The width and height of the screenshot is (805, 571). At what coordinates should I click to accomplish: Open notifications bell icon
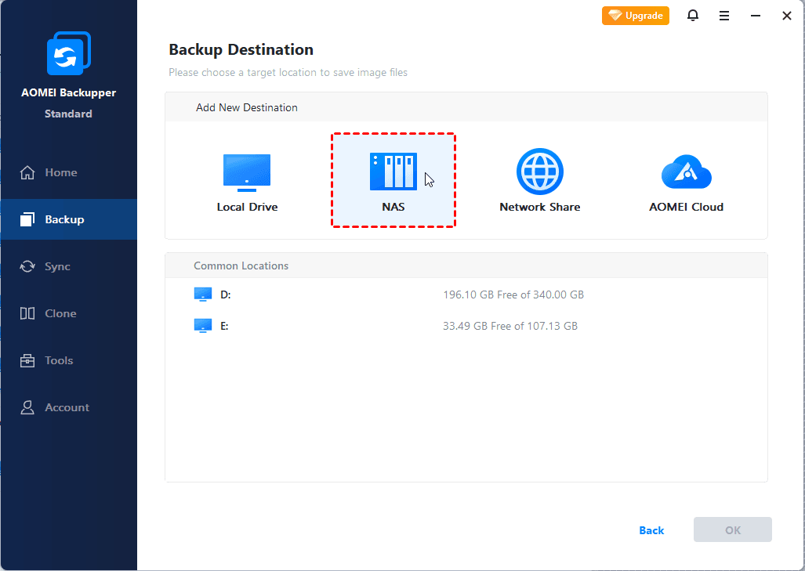click(x=693, y=16)
